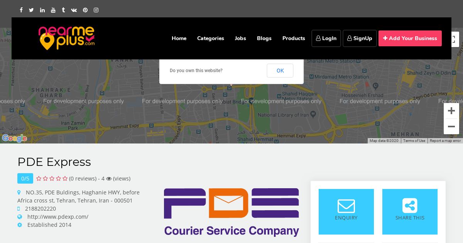This screenshot has height=243, width=463.
Task: Open the Pinterest social icon
Action: pyautogui.click(x=85, y=10)
